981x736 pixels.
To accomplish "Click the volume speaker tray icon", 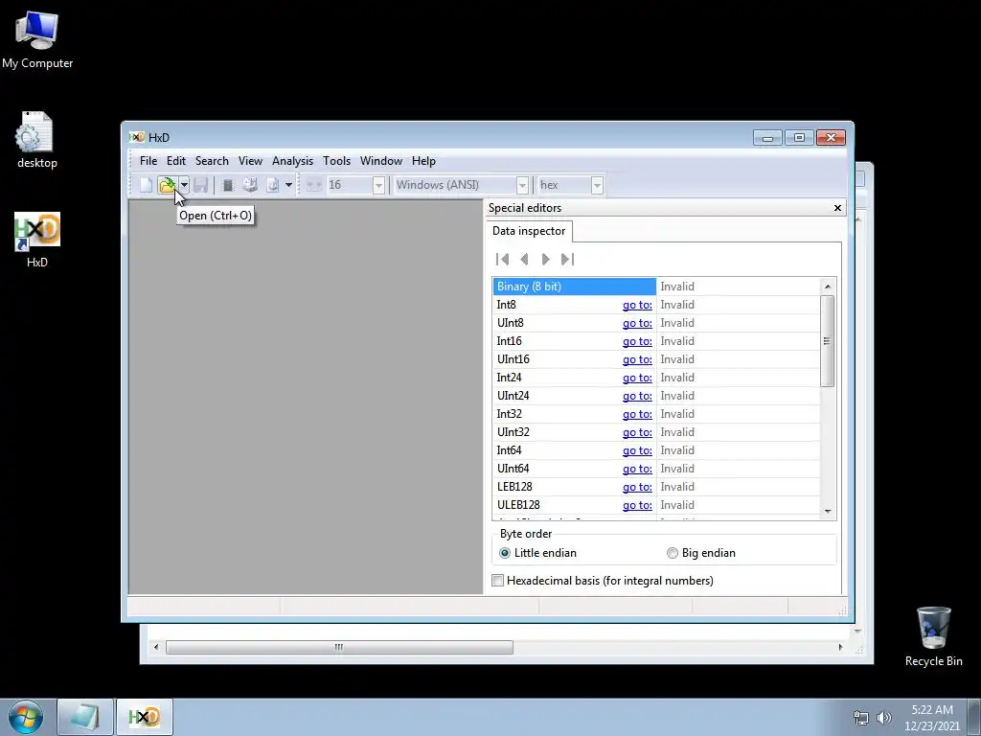I will coord(883,718).
